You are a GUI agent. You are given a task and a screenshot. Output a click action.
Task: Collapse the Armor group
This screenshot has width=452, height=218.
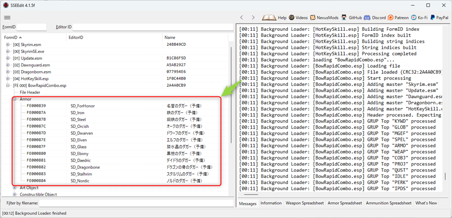coord(15,99)
